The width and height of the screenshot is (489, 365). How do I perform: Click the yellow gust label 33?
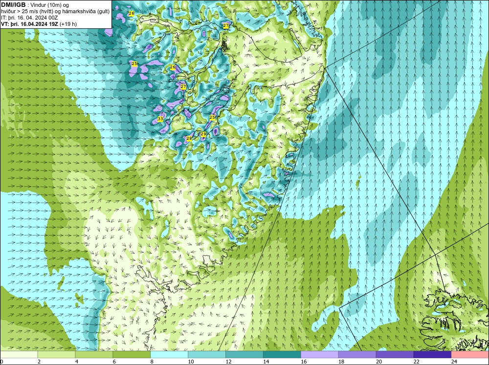160,119
